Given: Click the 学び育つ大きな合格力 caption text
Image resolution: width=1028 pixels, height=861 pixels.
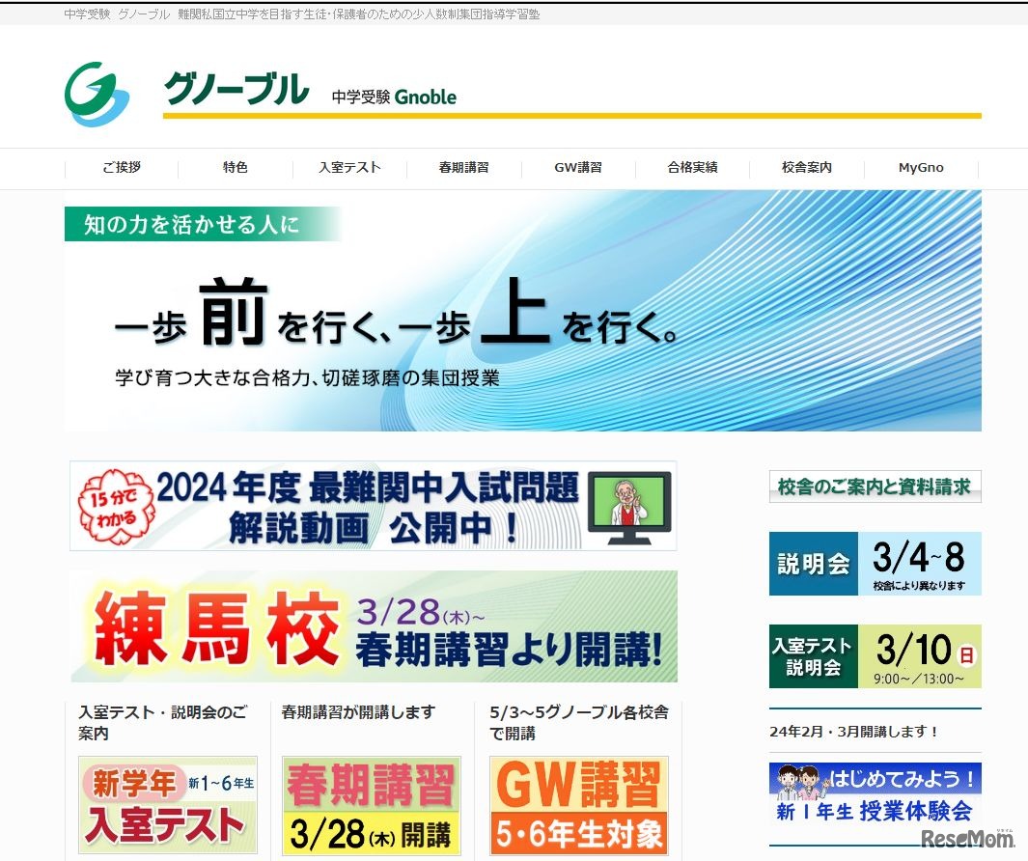Looking at the screenshot, I should point(307,377).
